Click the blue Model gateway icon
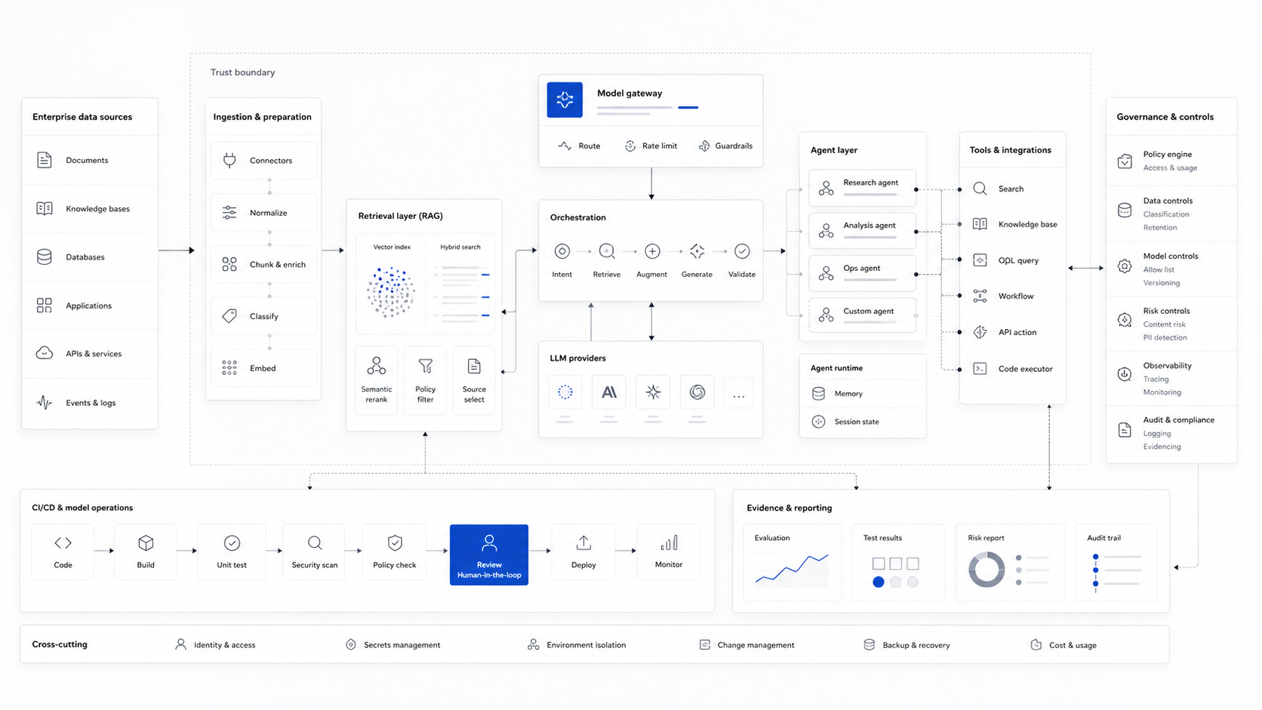This screenshot has width=1262, height=710. pos(565,100)
